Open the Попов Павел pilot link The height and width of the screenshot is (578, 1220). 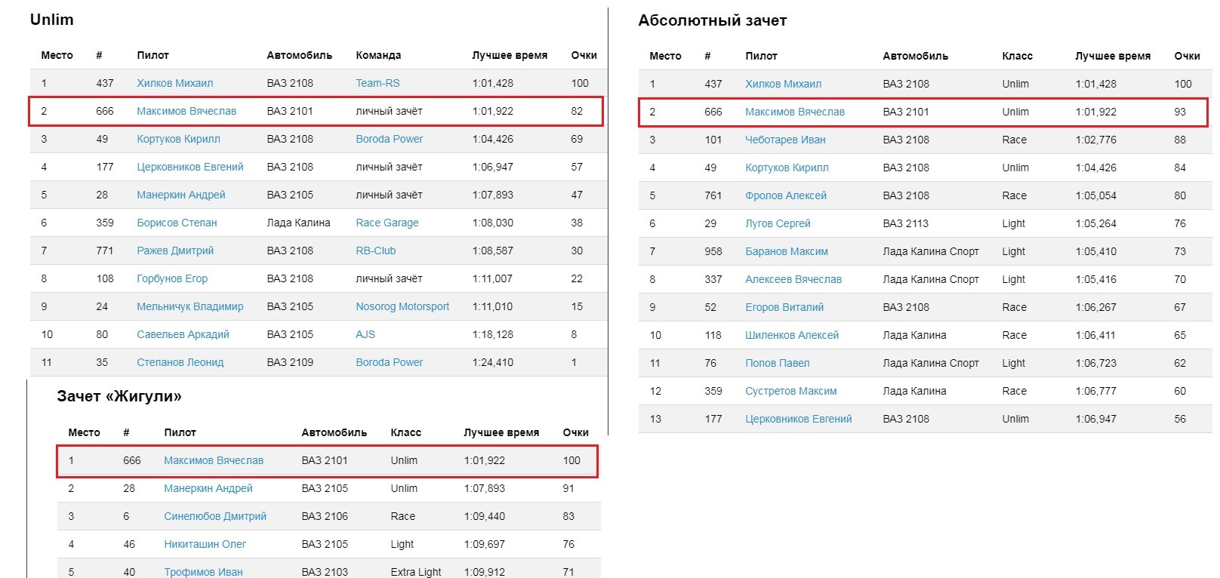(777, 363)
